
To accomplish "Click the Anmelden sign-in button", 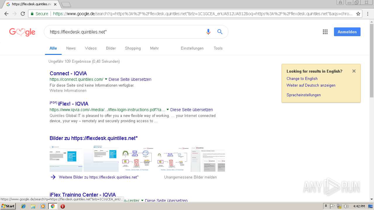I will 347,32.
